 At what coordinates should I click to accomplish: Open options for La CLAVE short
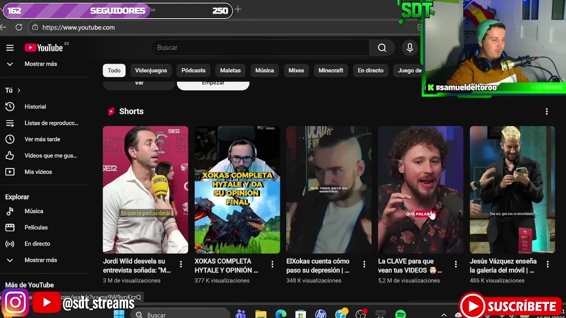click(456, 264)
